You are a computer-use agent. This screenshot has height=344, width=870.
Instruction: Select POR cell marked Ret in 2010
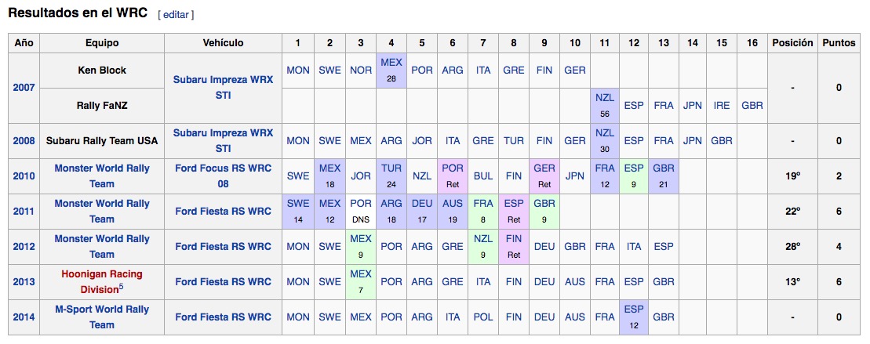452,168
